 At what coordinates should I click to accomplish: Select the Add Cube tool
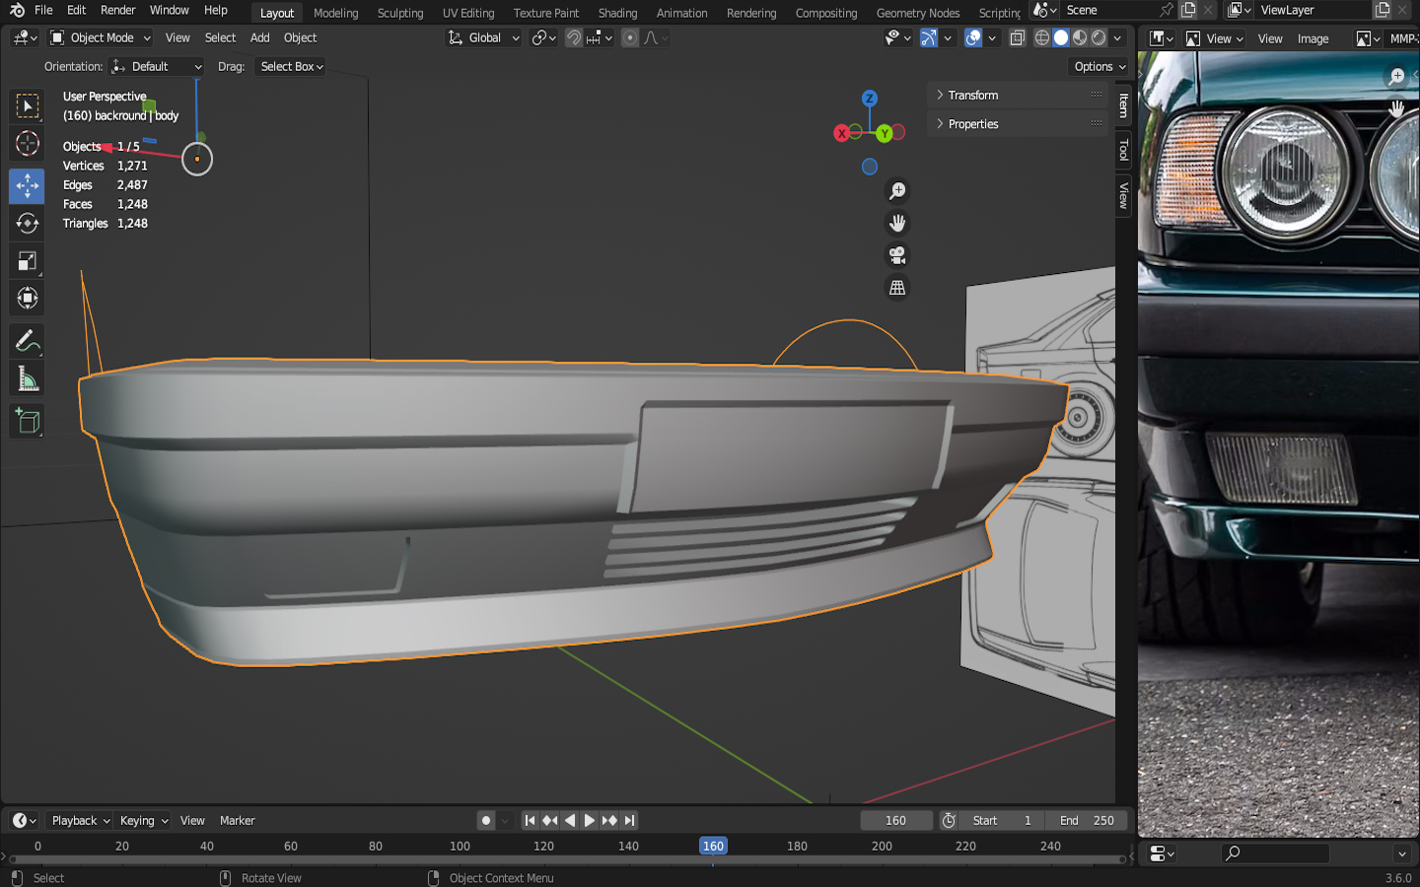pos(28,422)
